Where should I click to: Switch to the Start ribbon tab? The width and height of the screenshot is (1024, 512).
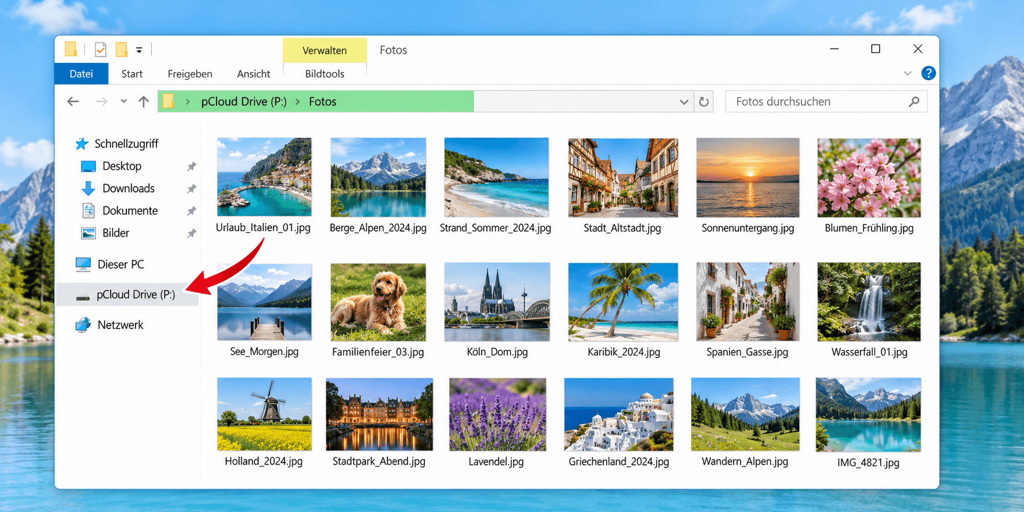(132, 74)
